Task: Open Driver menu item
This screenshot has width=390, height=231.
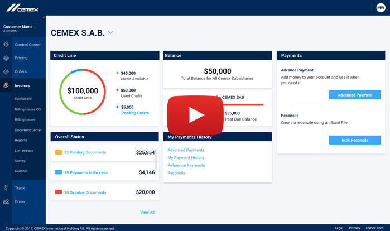Action: 20,201
